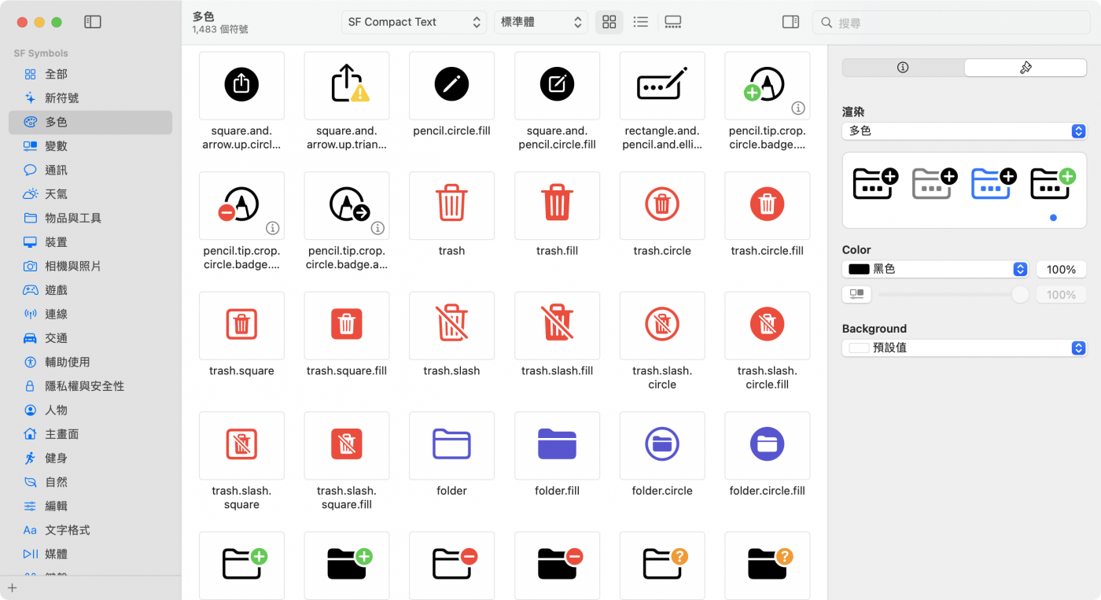The width and height of the screenshot is (1101, 600).
Task: Switch to grid view
Action: (609, 22)
